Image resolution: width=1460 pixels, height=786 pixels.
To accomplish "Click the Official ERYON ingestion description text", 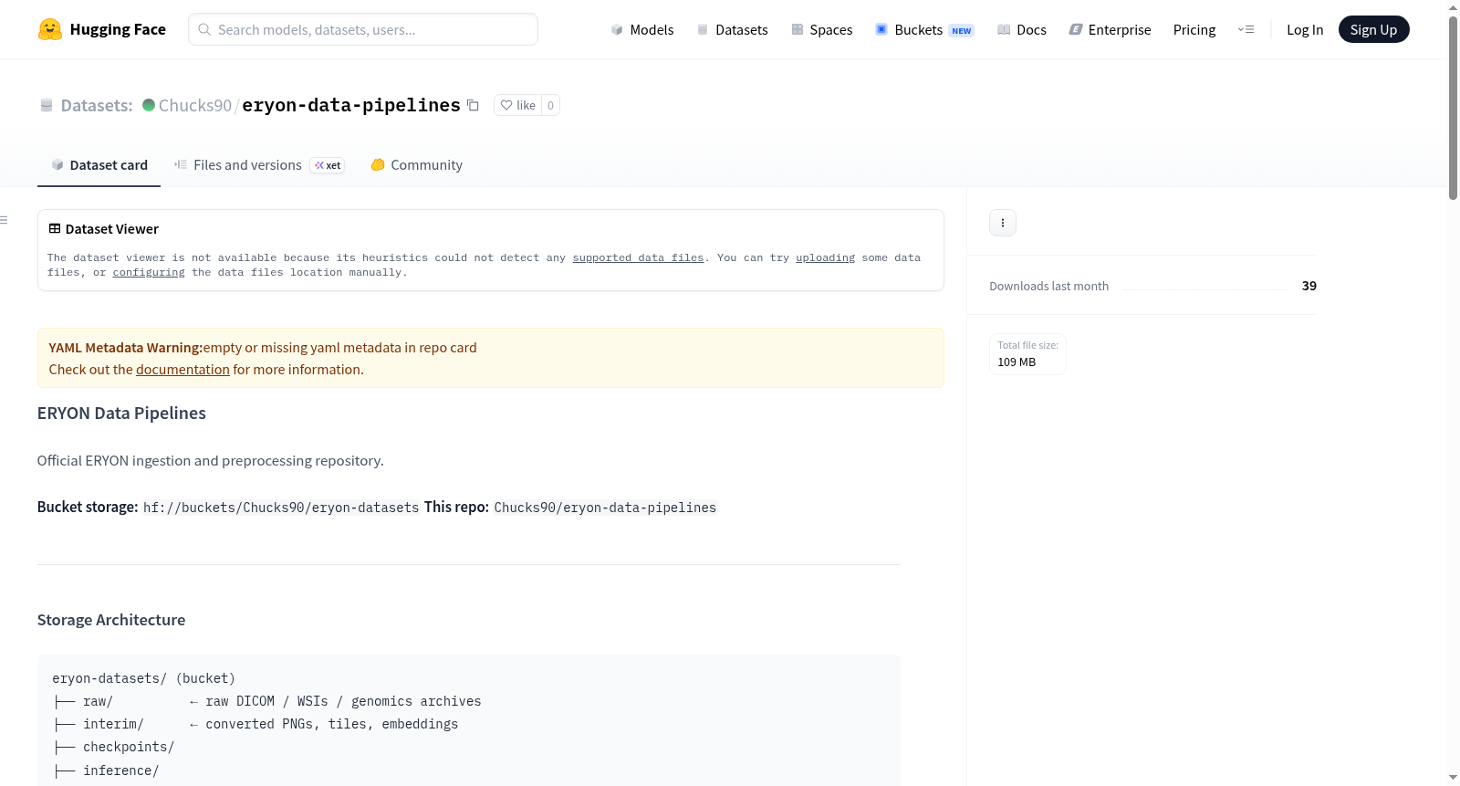I will pyautogui.click(x=211, y=461).
